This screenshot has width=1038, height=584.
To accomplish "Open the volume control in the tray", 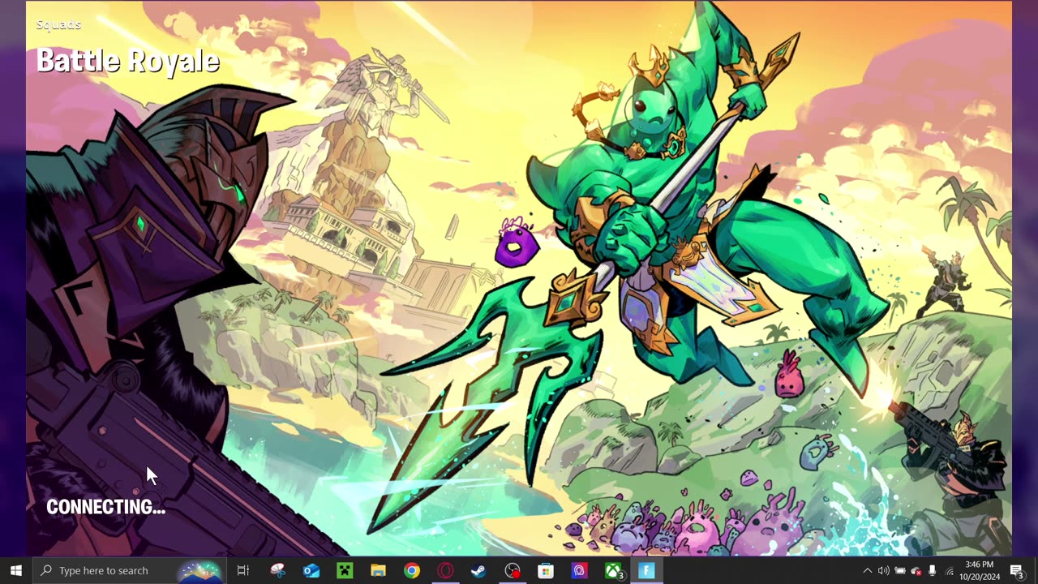I will [883, 570].
